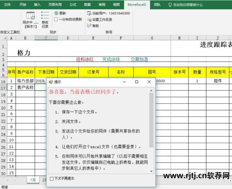
Task: Click the 名称 header cell
Action: pyautogui.click(x=121, y=72)
